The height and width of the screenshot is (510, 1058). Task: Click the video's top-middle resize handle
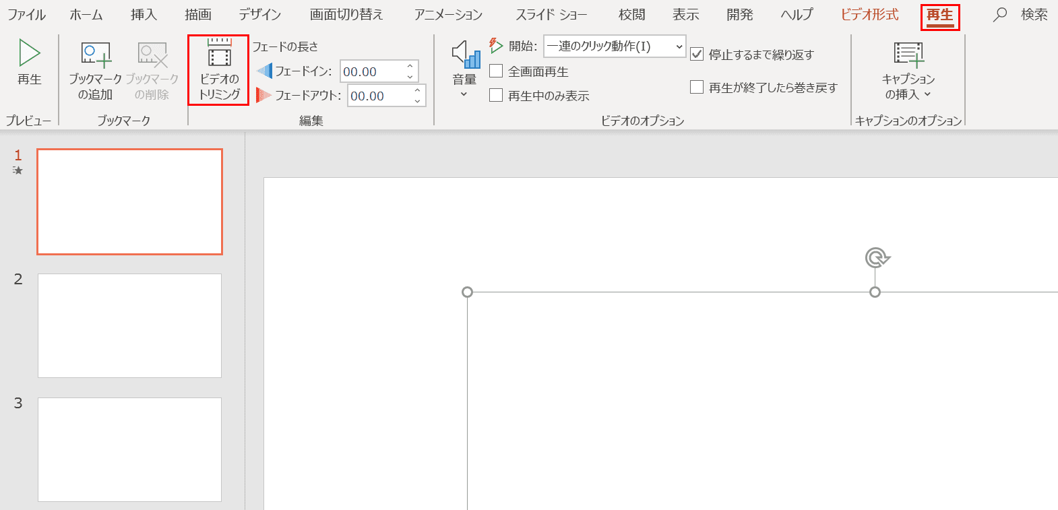[x=875, y=292]
